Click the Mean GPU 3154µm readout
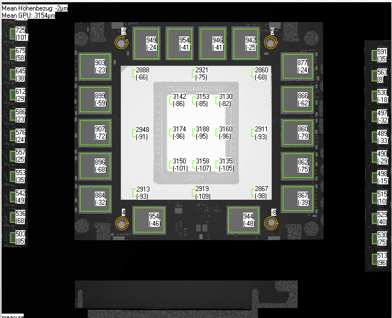Viewport: 392px width, 318px height. tap(29, 15)
